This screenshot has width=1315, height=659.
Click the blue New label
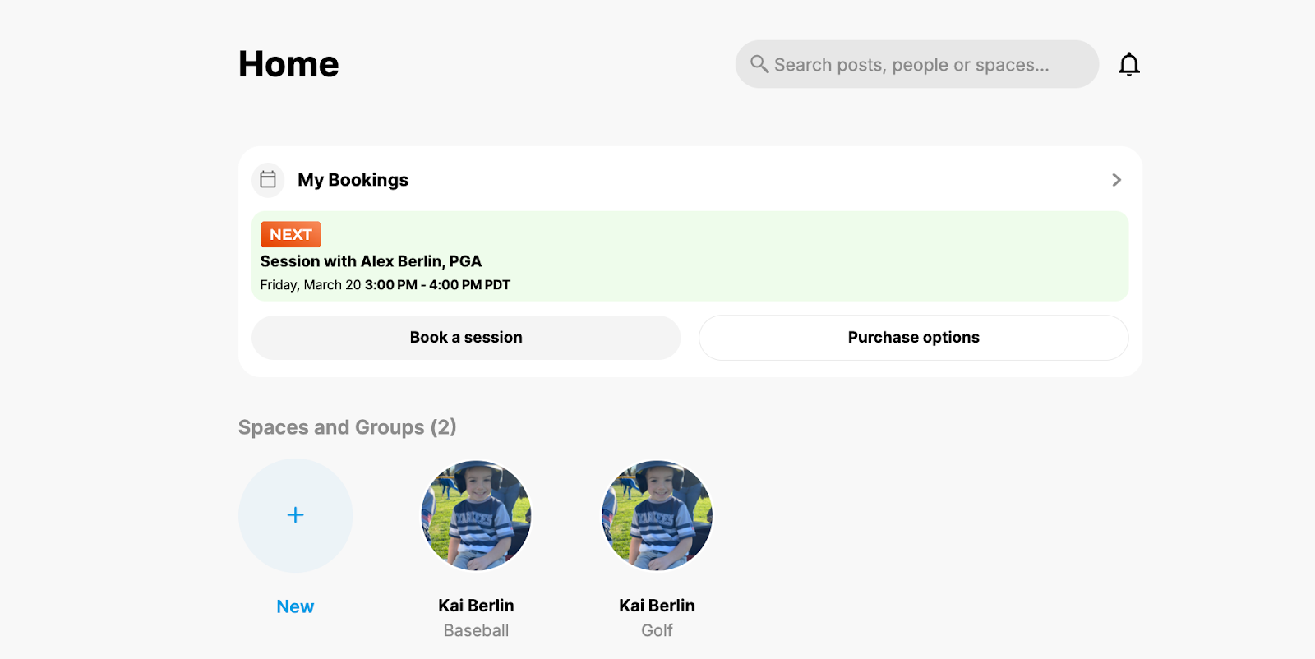[x=295, y=606]
